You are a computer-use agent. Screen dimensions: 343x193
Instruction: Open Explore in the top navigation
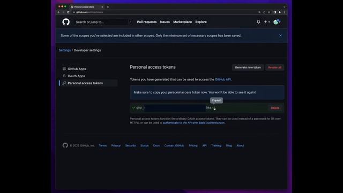pos(201,22)
